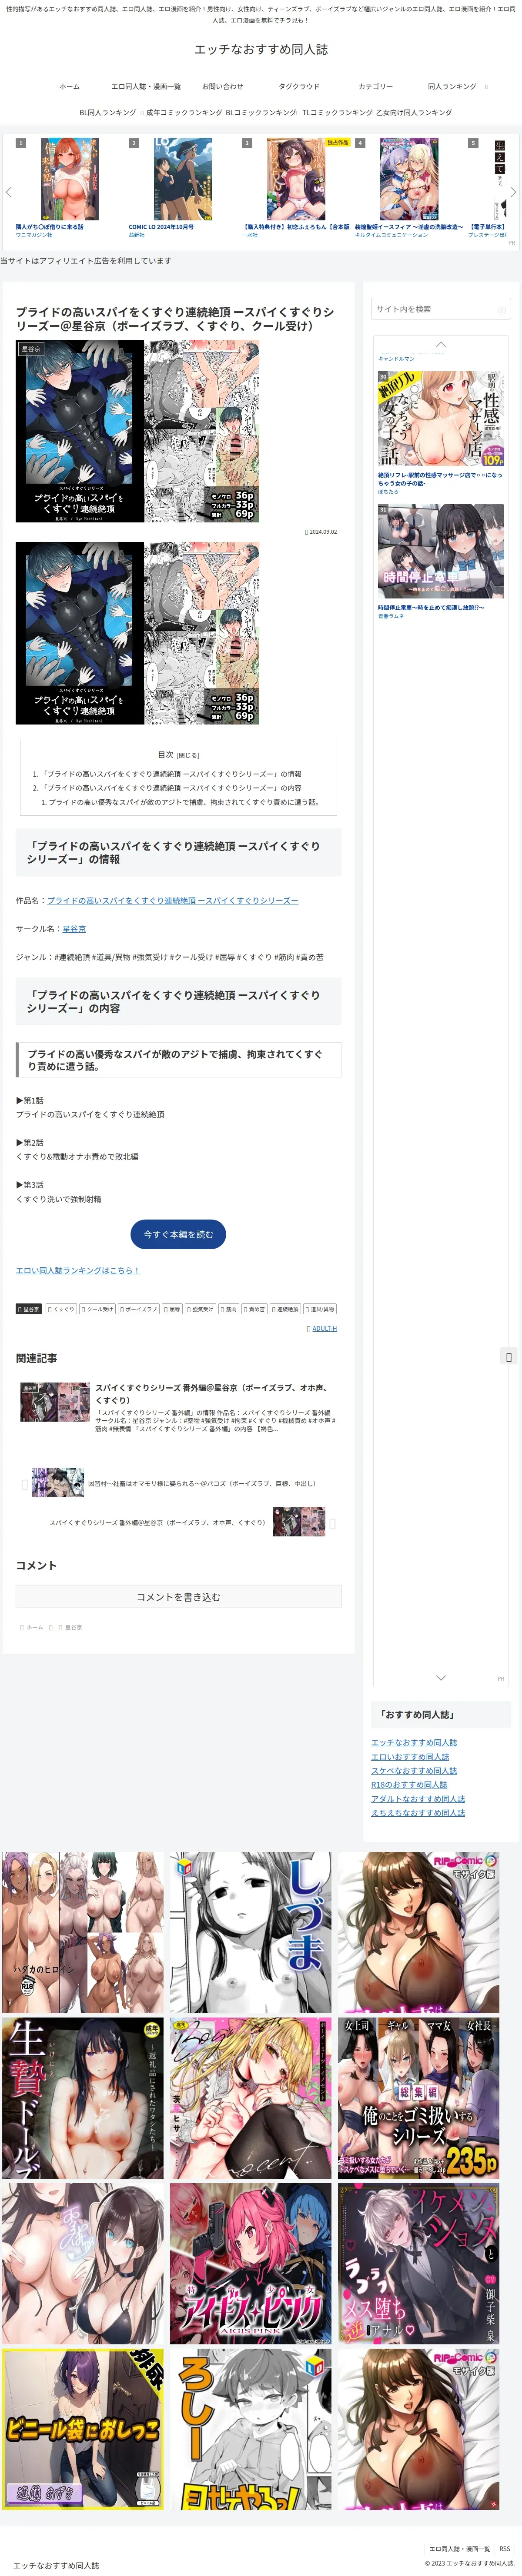The image size is (522, 2576).
Task: Click the sidebar widget down chevron
Action: 441,1677
